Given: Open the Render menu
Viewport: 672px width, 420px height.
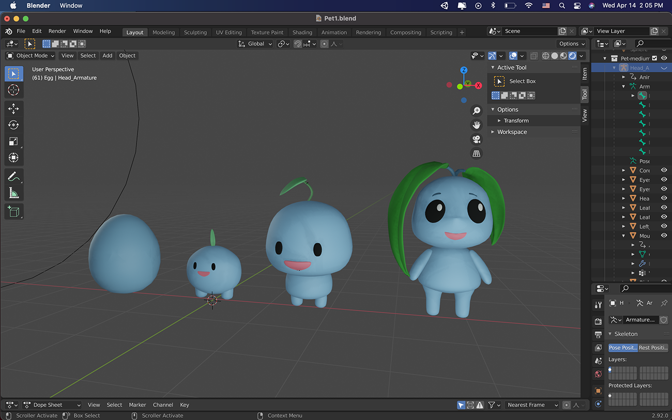Looking at the screenshot, I should pyautogui.click(x=57, y=31).
